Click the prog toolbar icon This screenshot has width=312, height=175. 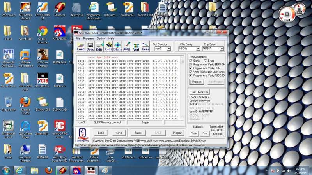127,47
